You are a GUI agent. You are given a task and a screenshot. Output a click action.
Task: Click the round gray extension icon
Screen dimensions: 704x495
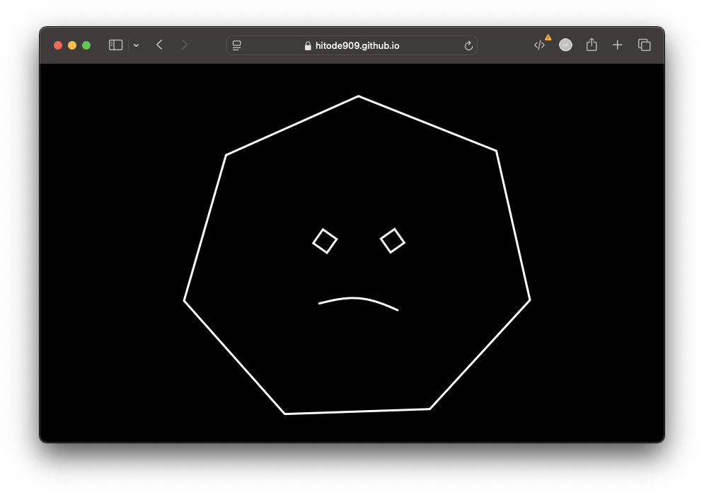(x=565, y=45)
